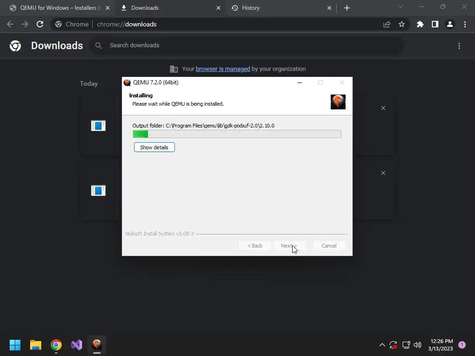Click Show details in installer
The height and width of the screenshot is (356, 475).
(154, 147)
